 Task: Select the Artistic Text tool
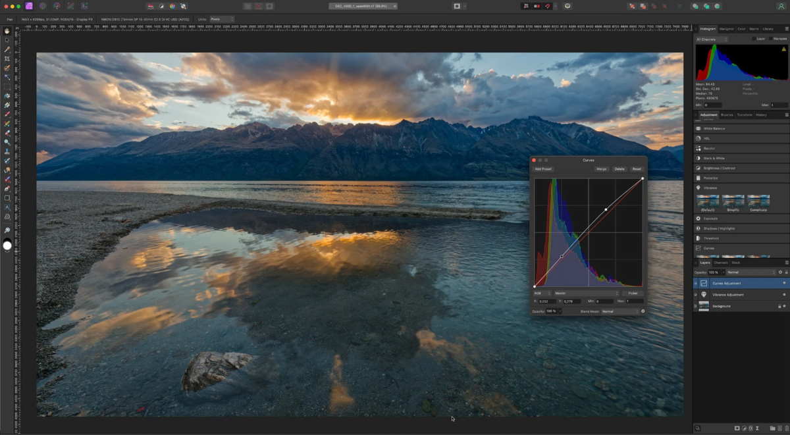tap(7, 207)
